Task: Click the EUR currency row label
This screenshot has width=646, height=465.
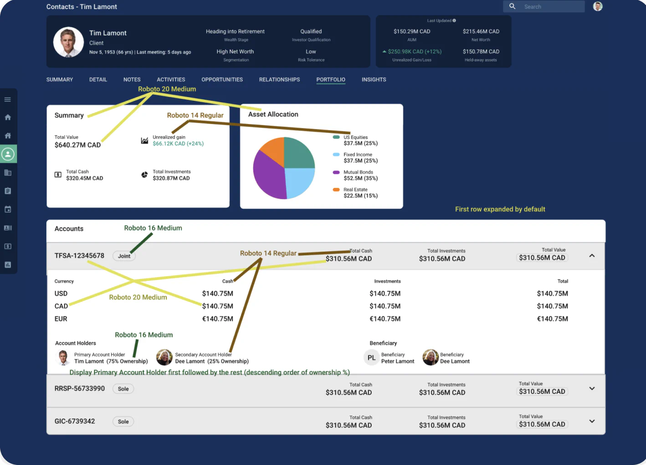Action: (x=61, y=319)
